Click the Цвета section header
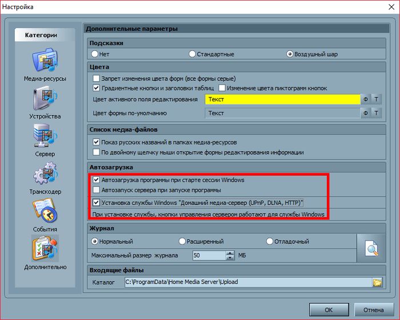This screenshot has width=400, height=320. 237,67
